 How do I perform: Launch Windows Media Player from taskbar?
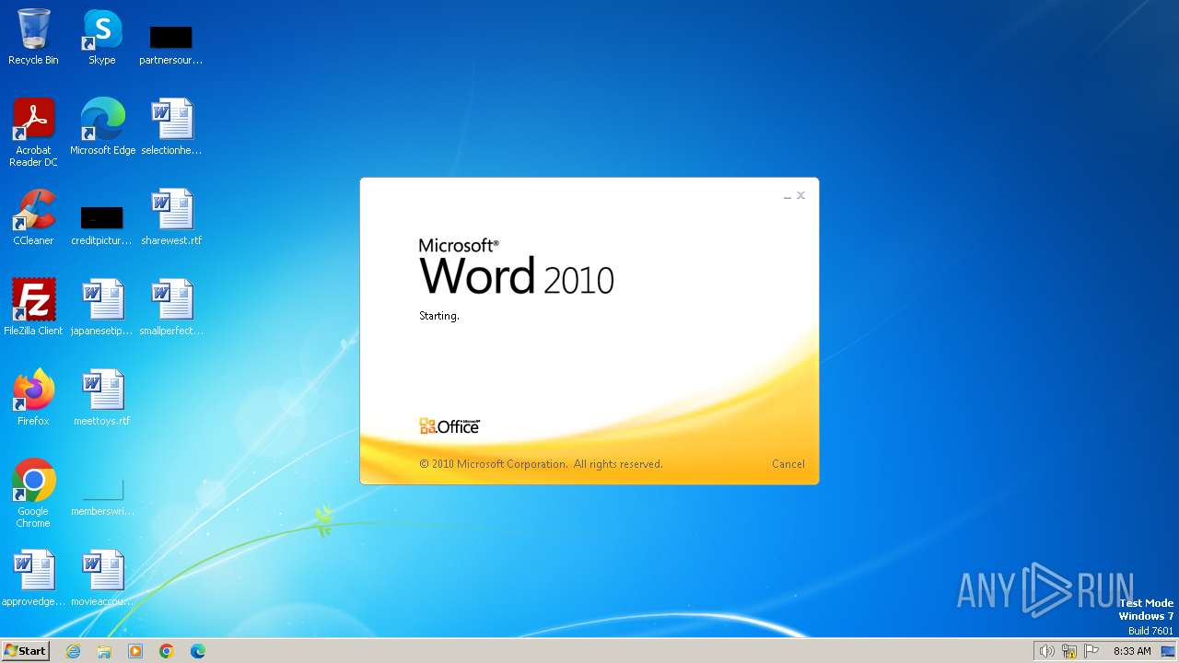click(x=135, y=651)
